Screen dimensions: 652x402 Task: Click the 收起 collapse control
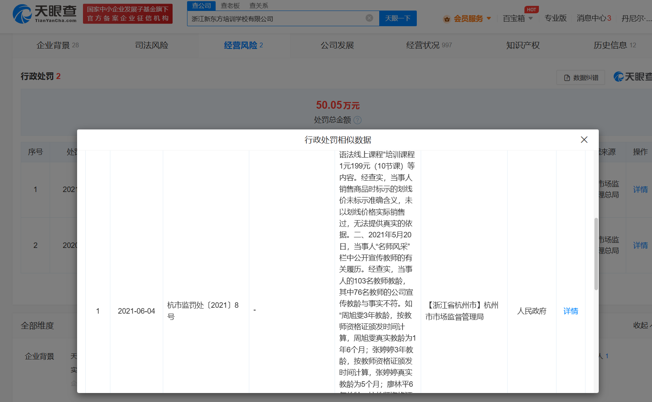642,325
